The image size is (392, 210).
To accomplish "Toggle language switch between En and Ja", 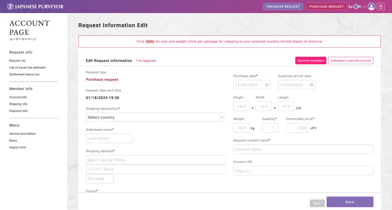I will pos(357,7).
